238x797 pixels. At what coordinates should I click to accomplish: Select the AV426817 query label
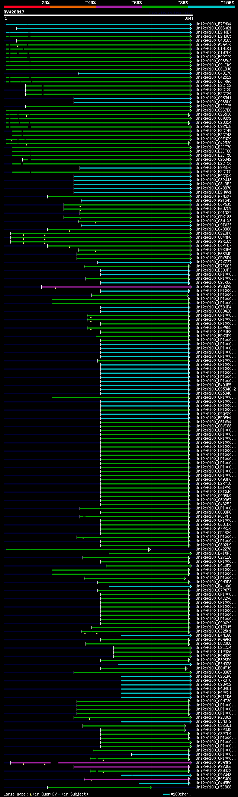[14, 12]
